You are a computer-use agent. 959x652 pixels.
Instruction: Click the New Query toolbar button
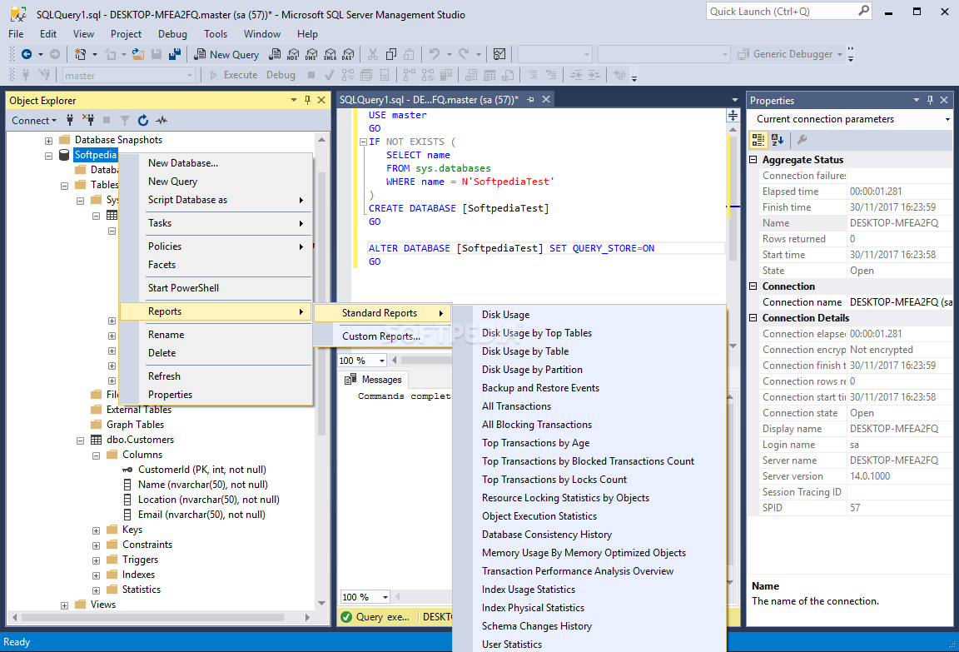tap(226, 54)
